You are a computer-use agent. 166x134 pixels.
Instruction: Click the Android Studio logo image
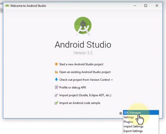coord(83,26)
